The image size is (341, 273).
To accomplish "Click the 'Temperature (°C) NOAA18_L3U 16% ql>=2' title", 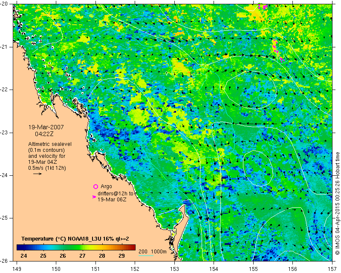I will click(75, 239).
